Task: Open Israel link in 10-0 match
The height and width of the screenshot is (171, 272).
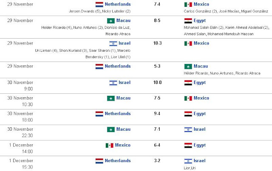Action: coord(125,82)
